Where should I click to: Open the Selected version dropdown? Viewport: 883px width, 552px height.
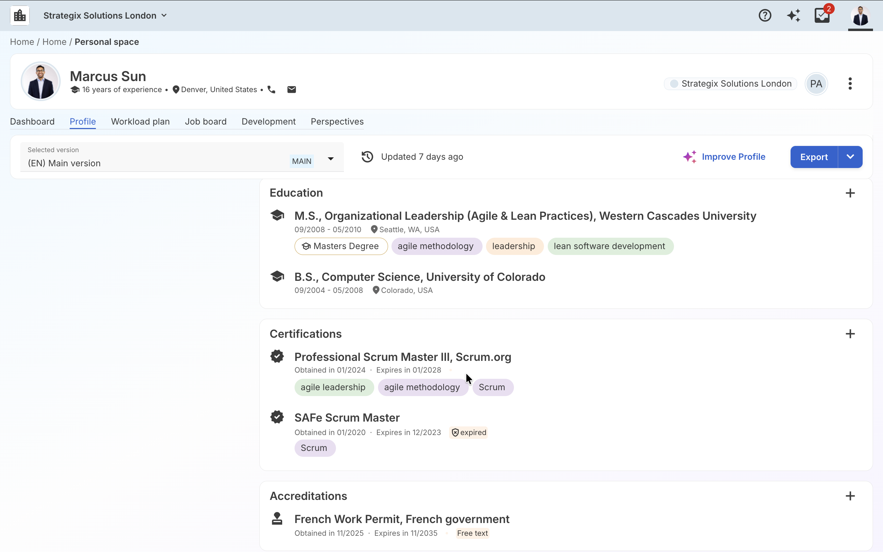tap(330, 158)
